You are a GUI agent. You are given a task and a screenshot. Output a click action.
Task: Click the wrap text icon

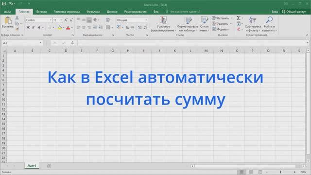click(108, 20)
